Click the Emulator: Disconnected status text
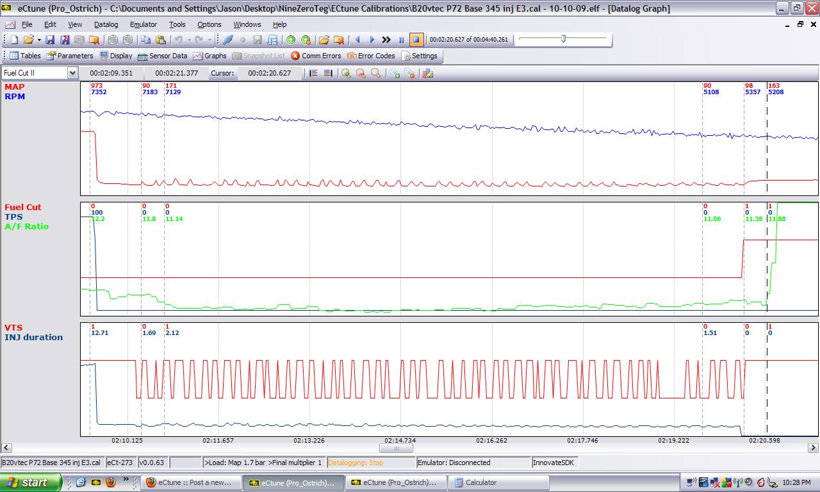 454,463
